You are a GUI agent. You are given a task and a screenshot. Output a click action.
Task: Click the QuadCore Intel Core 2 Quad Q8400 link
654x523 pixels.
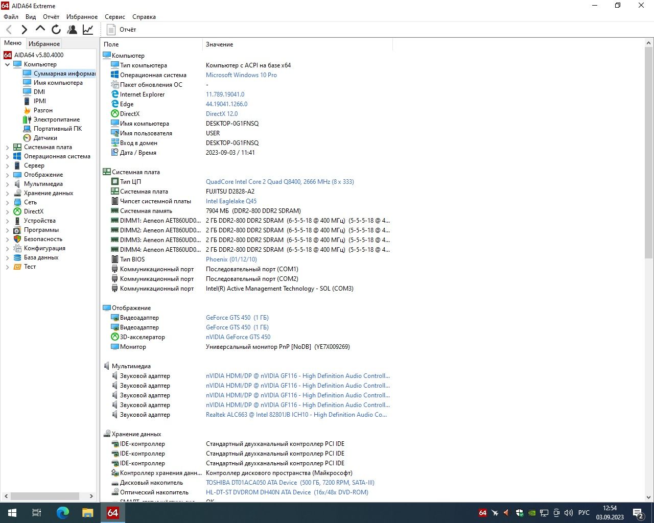coord(280,182)
